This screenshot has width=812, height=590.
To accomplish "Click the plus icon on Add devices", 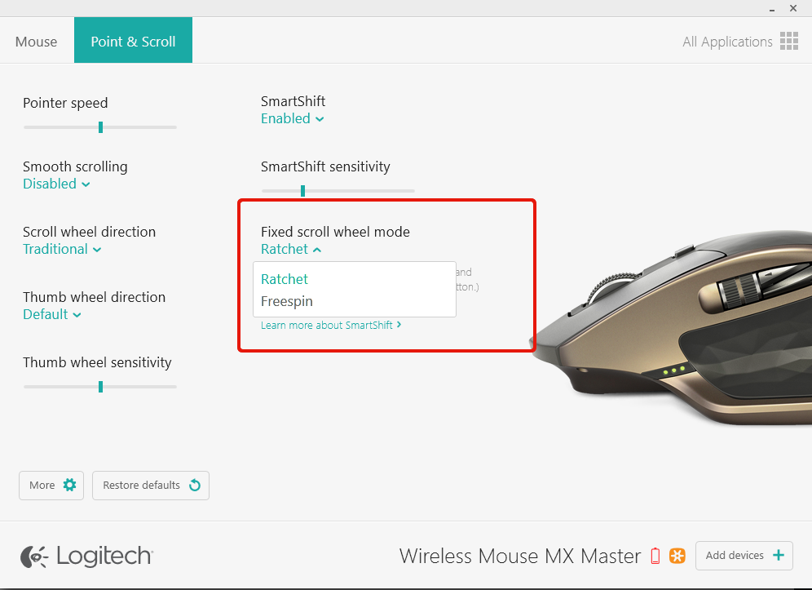I will [778, 555].
